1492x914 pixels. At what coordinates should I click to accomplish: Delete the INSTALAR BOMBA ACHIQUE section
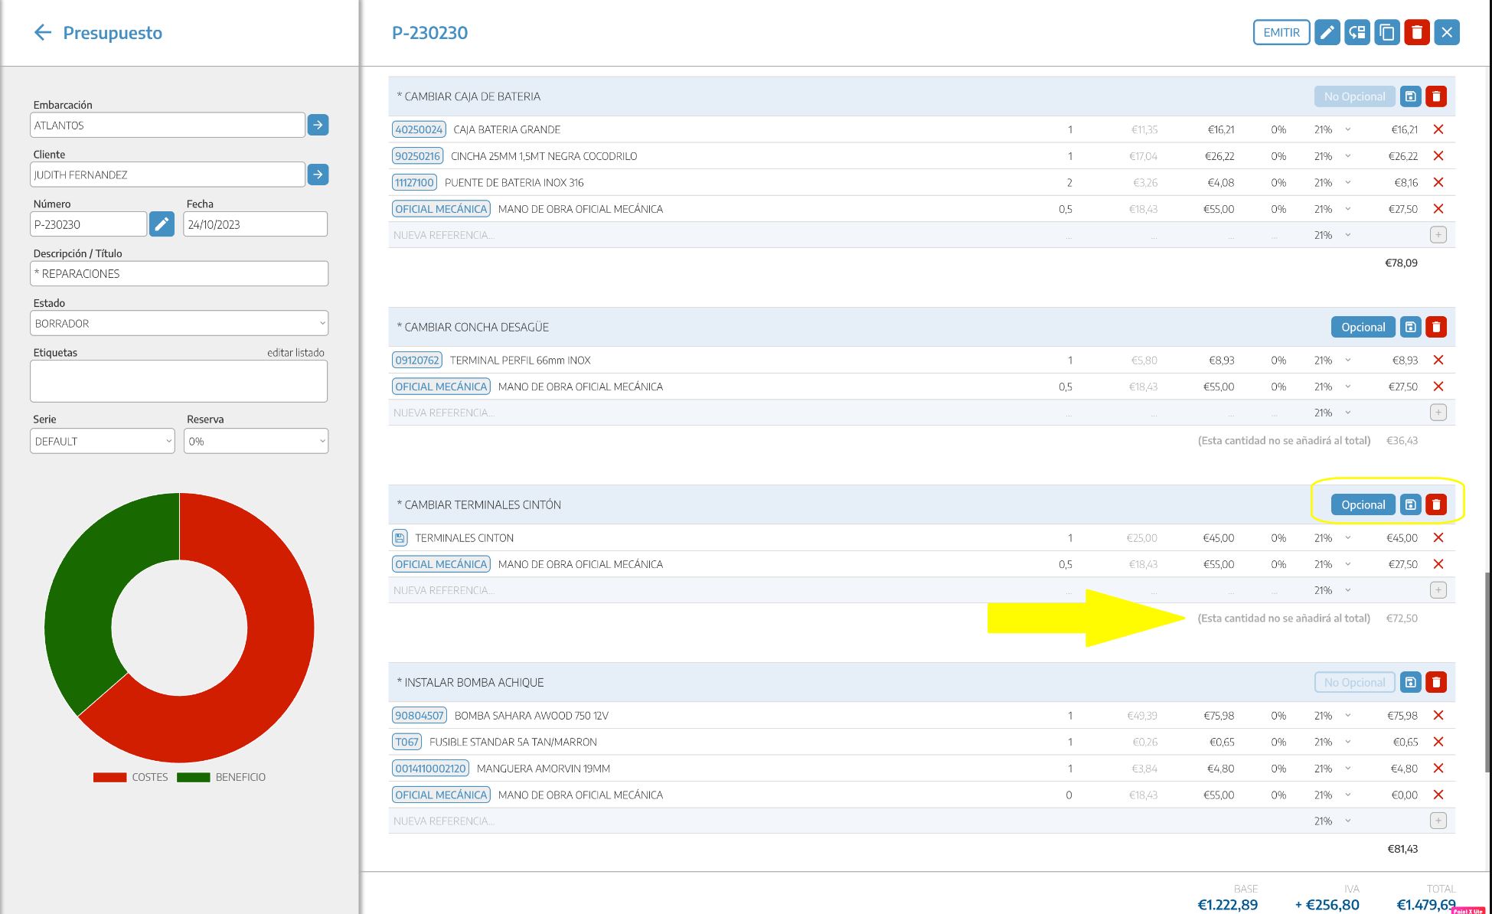(1436, 682)
